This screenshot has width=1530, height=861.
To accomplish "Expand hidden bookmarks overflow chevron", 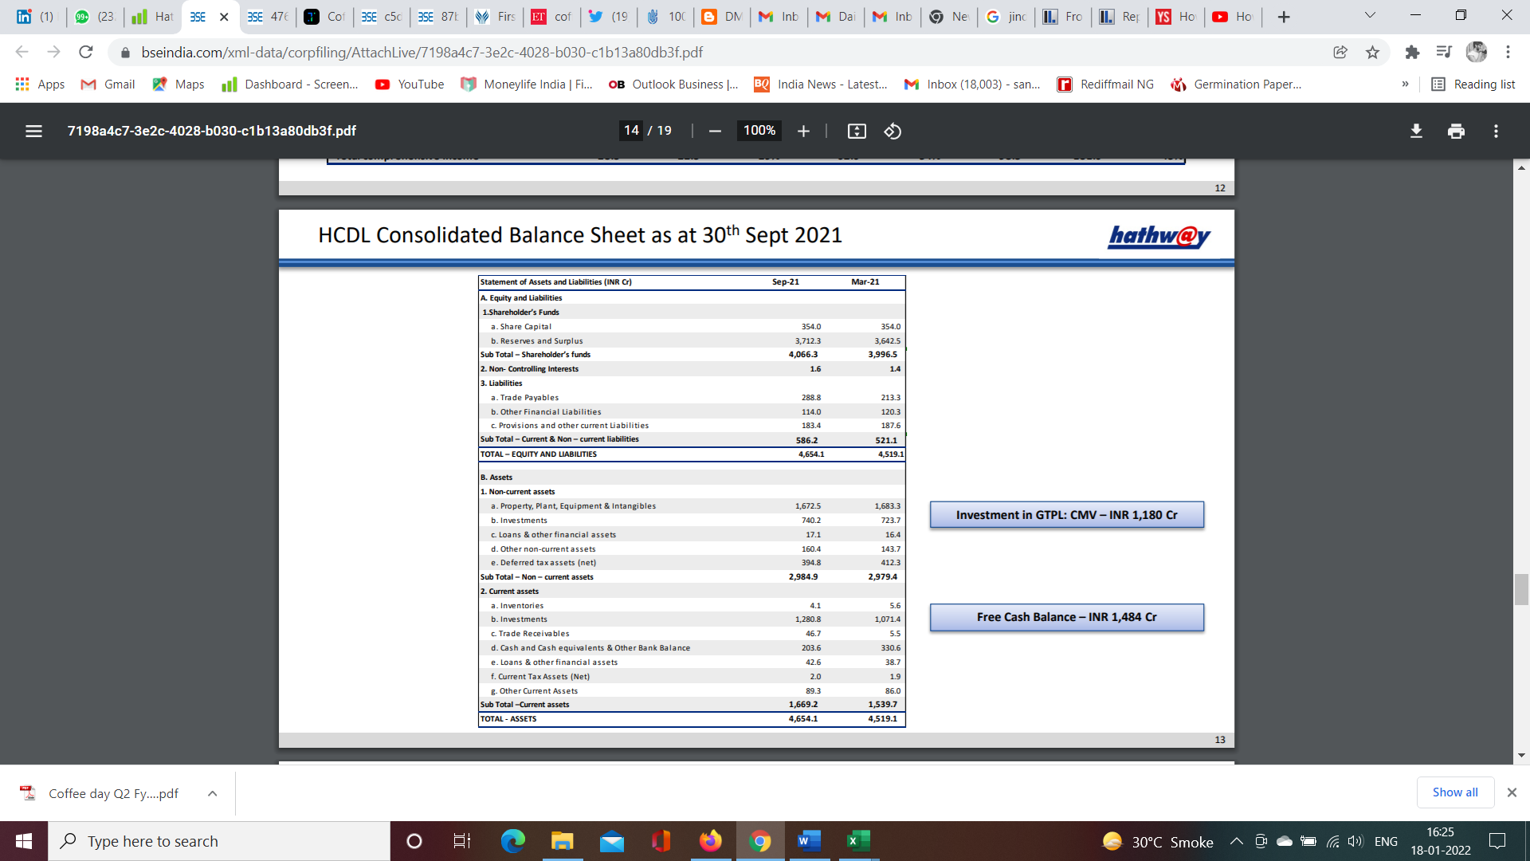I will tap(1405, 84).
